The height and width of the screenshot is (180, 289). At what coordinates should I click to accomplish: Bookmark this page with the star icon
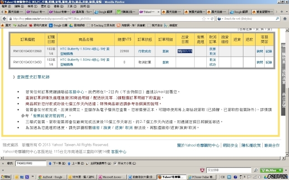(x=204, y=19)
